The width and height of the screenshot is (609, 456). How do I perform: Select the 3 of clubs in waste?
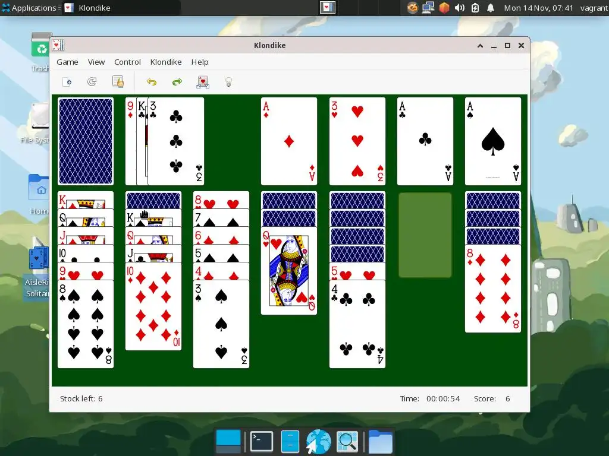click(x=176, y=141)
